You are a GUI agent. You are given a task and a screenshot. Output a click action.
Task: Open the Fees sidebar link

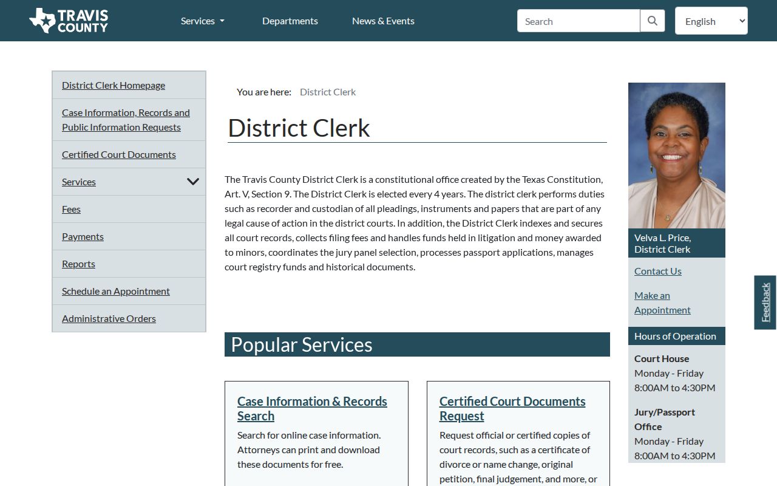tap(71, 209)
